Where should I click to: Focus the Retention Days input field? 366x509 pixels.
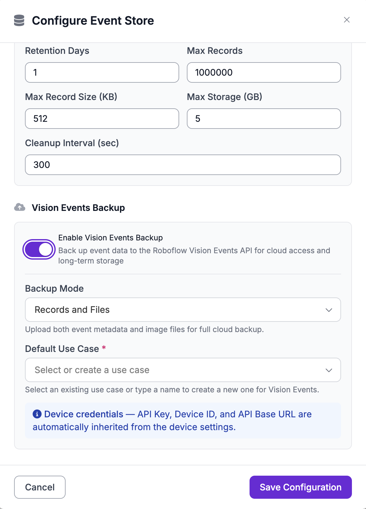[102, 72]
